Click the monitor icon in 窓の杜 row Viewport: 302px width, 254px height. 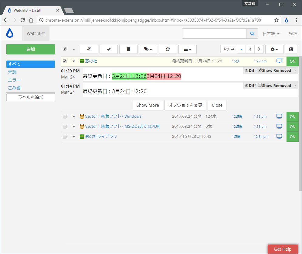[x=279, y=61]
